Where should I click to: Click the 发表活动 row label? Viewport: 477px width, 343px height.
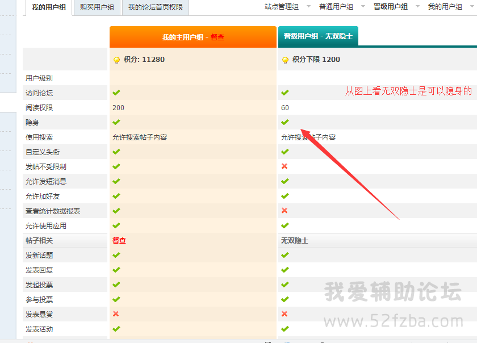click(x=39, y=329)
